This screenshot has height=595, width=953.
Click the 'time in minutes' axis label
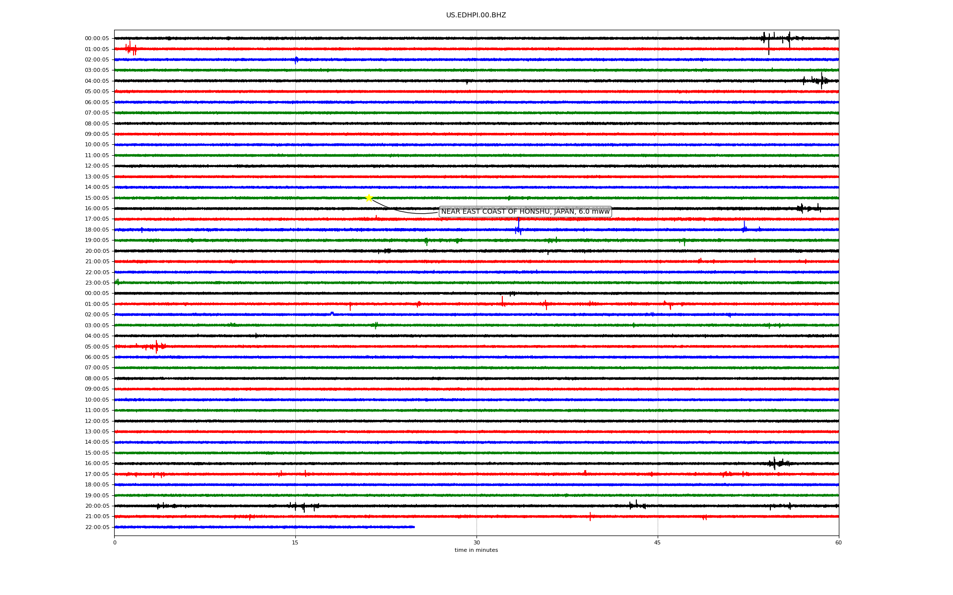point(476,550)
